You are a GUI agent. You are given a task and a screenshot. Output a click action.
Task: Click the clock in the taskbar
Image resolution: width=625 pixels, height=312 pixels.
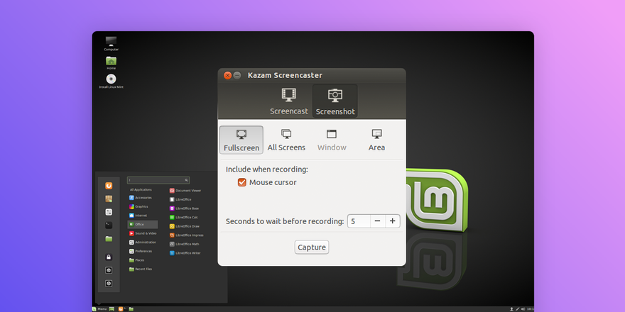(x=530, y=309)
